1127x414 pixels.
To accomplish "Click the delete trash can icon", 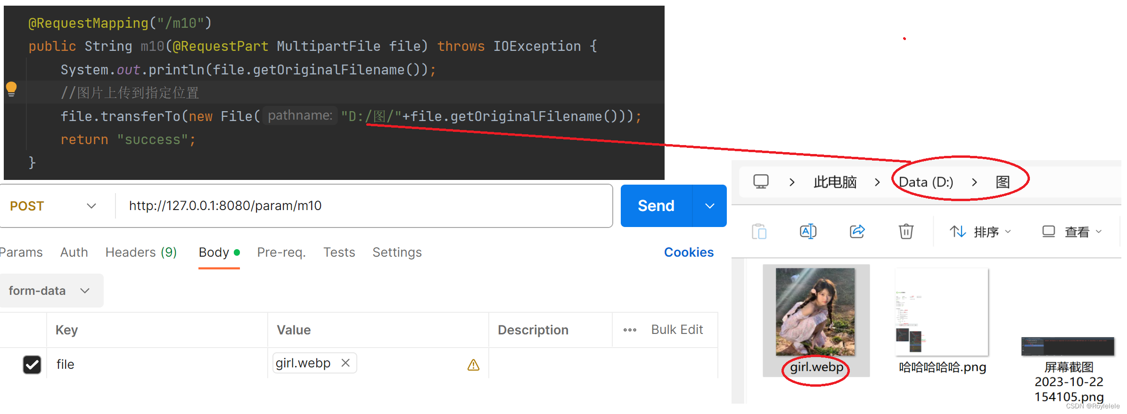I will coord(906,231).
